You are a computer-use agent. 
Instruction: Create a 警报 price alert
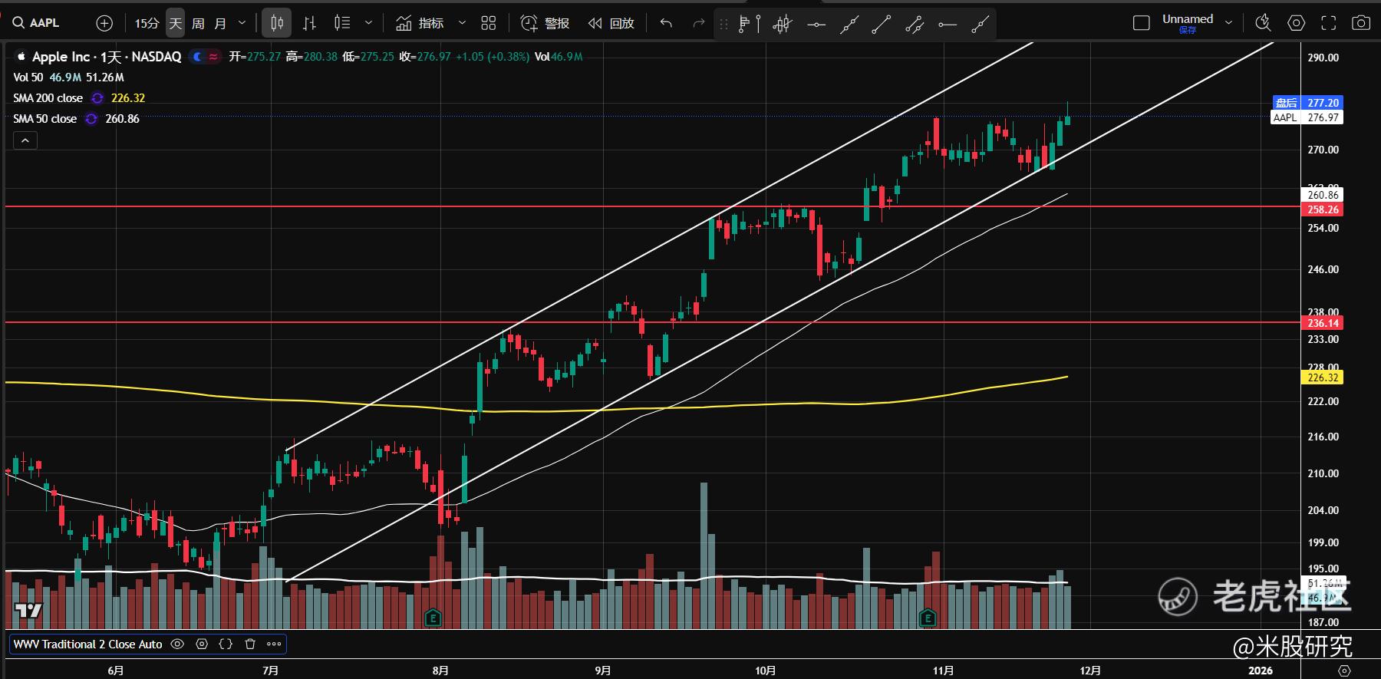coord(545,24)
